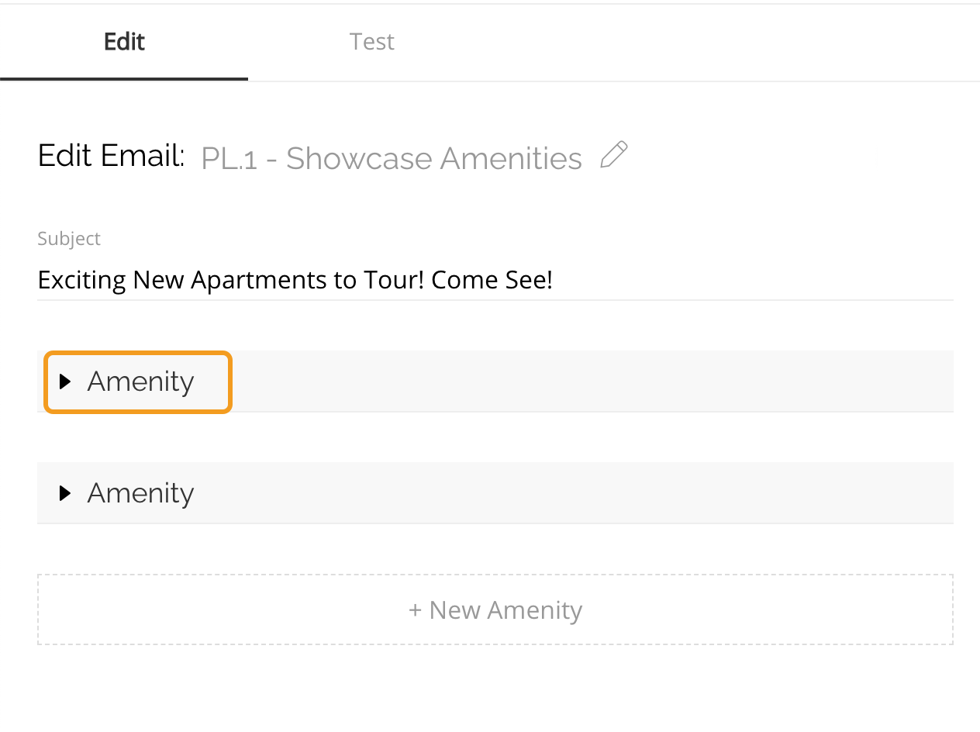Click the blank right end of first Amenity row
Screen dimensions: 980x732
[892, 382]
